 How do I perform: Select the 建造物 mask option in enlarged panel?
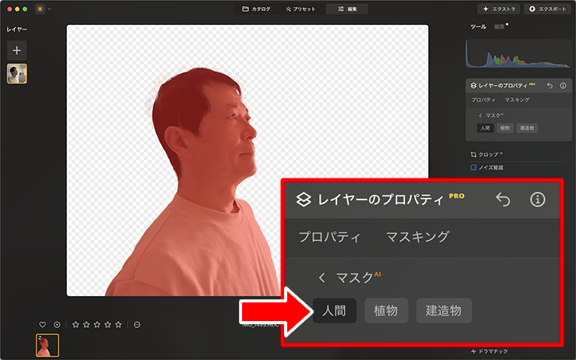[x=444, y=311]
